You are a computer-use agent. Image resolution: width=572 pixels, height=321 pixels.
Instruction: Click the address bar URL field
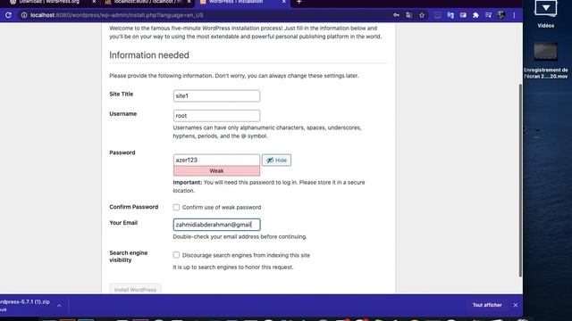[205, 15]
